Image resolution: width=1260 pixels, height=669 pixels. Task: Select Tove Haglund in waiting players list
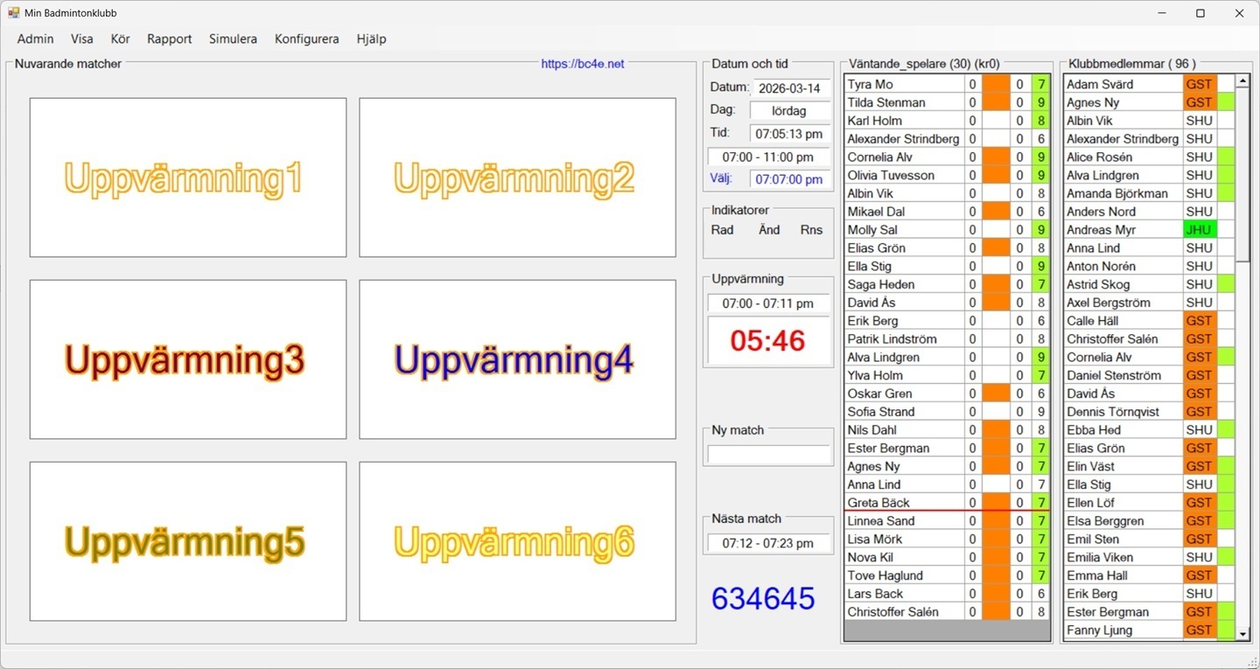tap(904, 575)
